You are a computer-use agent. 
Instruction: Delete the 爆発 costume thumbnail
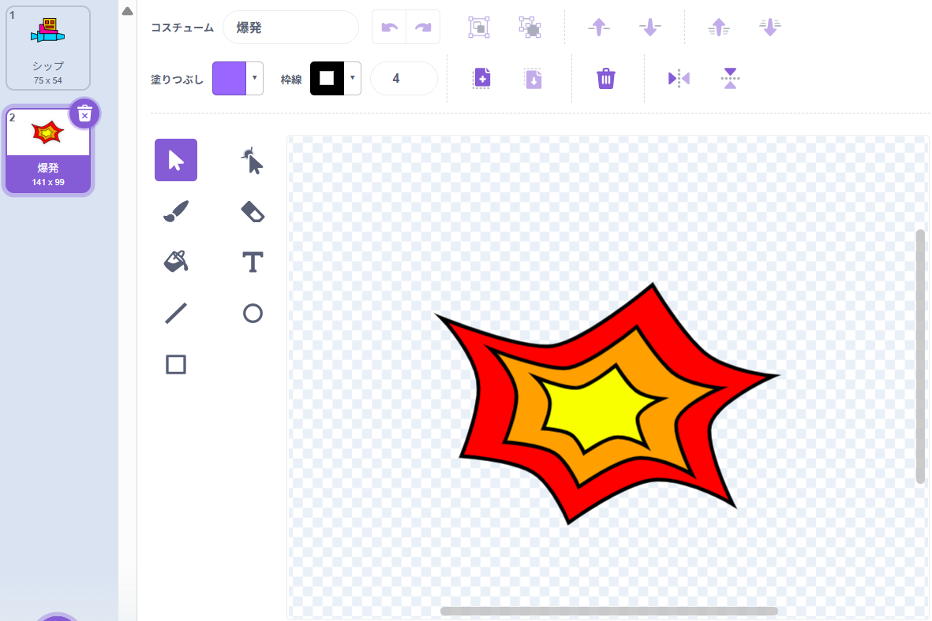coord(84,114)
